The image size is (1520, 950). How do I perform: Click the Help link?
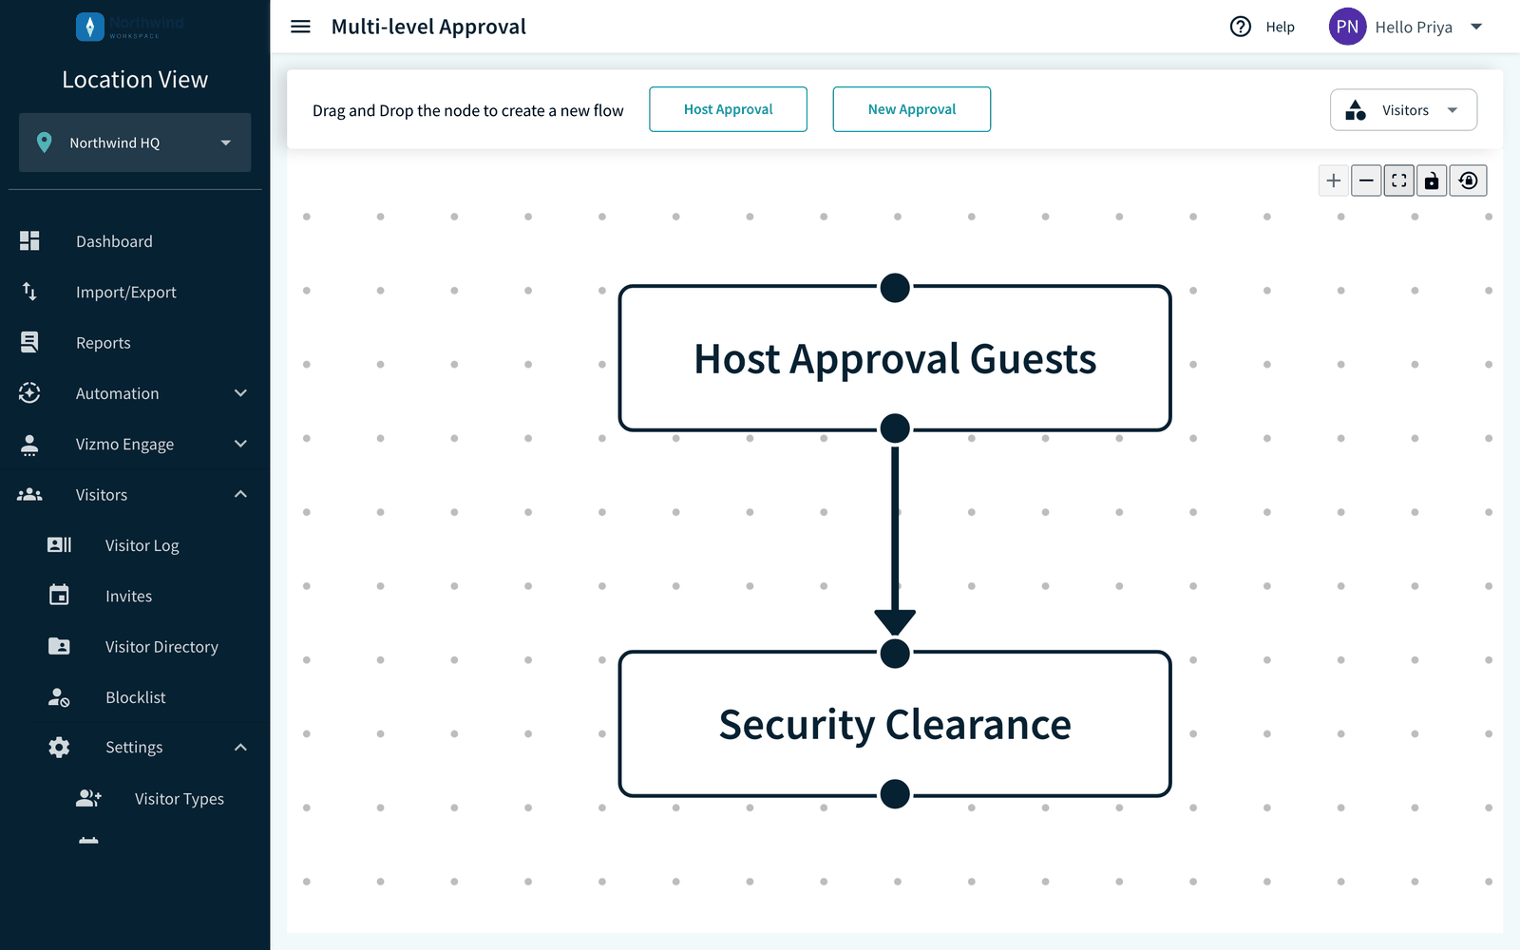tap(1280, 27)
